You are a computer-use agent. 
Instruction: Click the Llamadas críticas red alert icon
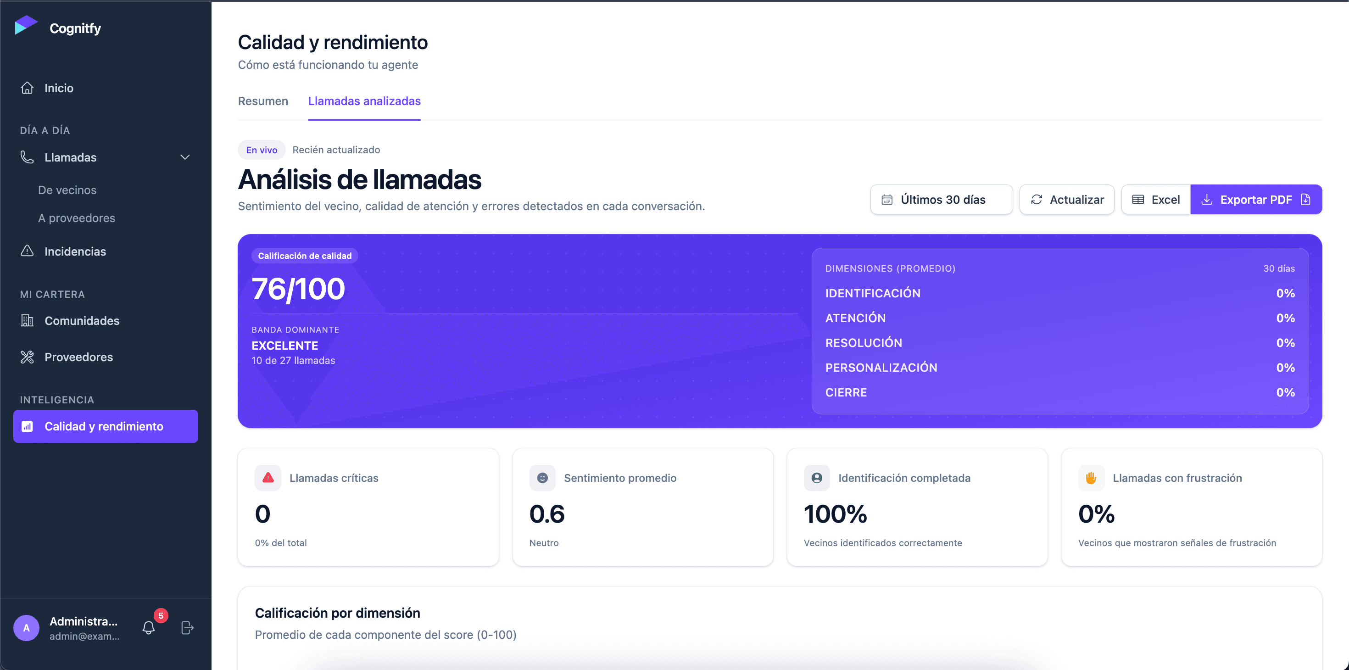[x=268, y=478]
